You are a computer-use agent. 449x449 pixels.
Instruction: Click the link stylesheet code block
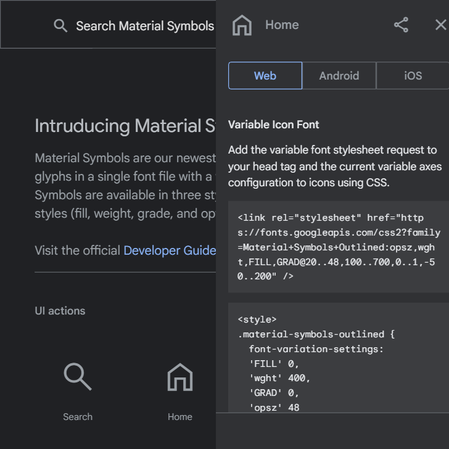click(x=339, y=247)
